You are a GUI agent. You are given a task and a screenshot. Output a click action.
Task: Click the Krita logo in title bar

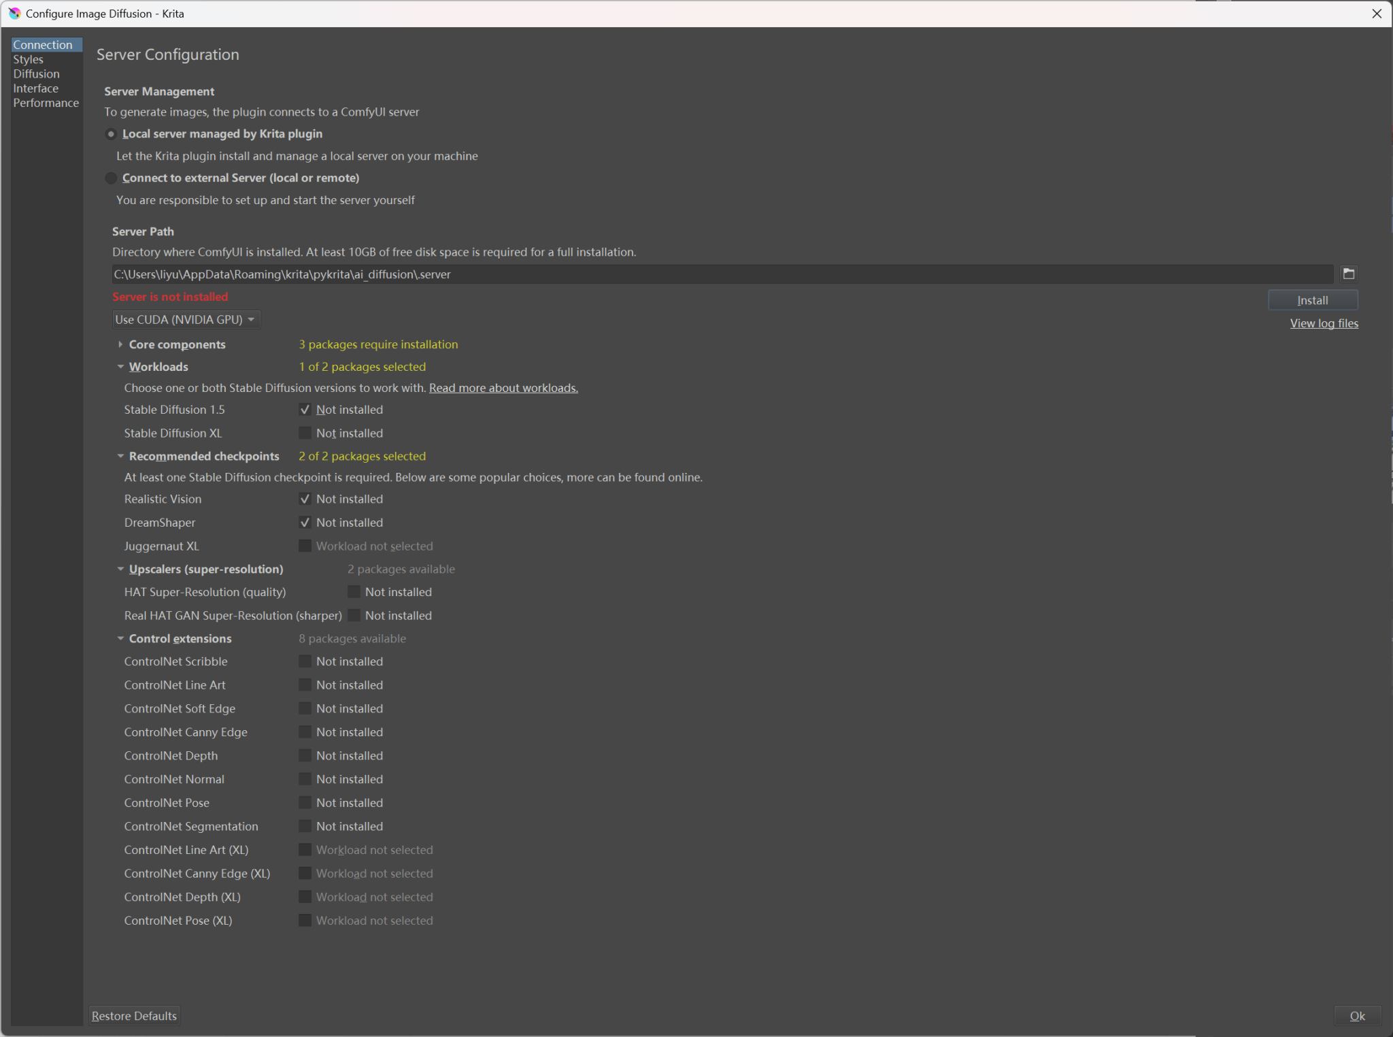tap(14, 14)
